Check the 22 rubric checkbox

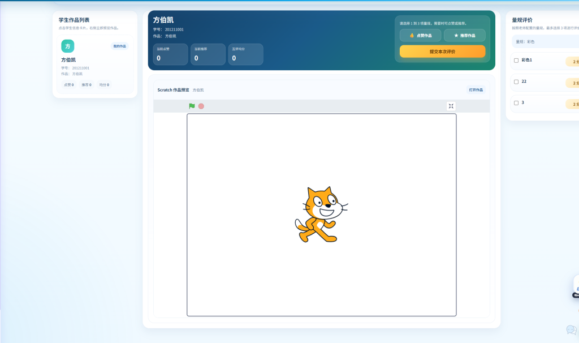point(516,82)
